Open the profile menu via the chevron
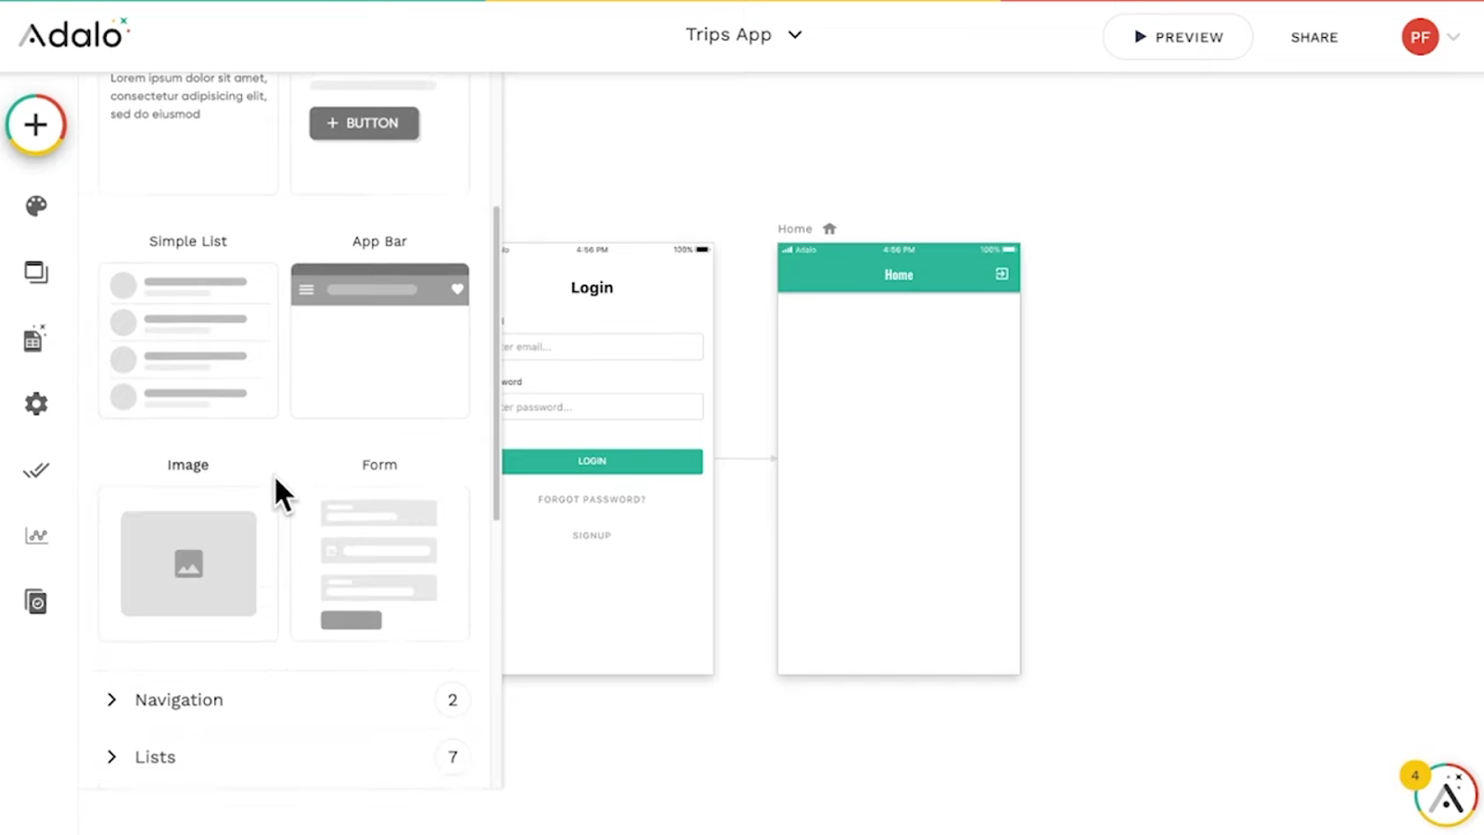 pos(1454,37)
